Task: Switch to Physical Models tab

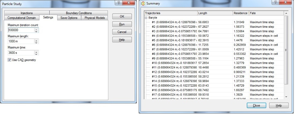Action: pos(94,18)
